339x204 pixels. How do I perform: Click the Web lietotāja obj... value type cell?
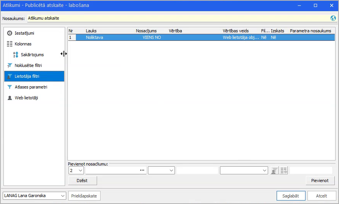[241, 37]
